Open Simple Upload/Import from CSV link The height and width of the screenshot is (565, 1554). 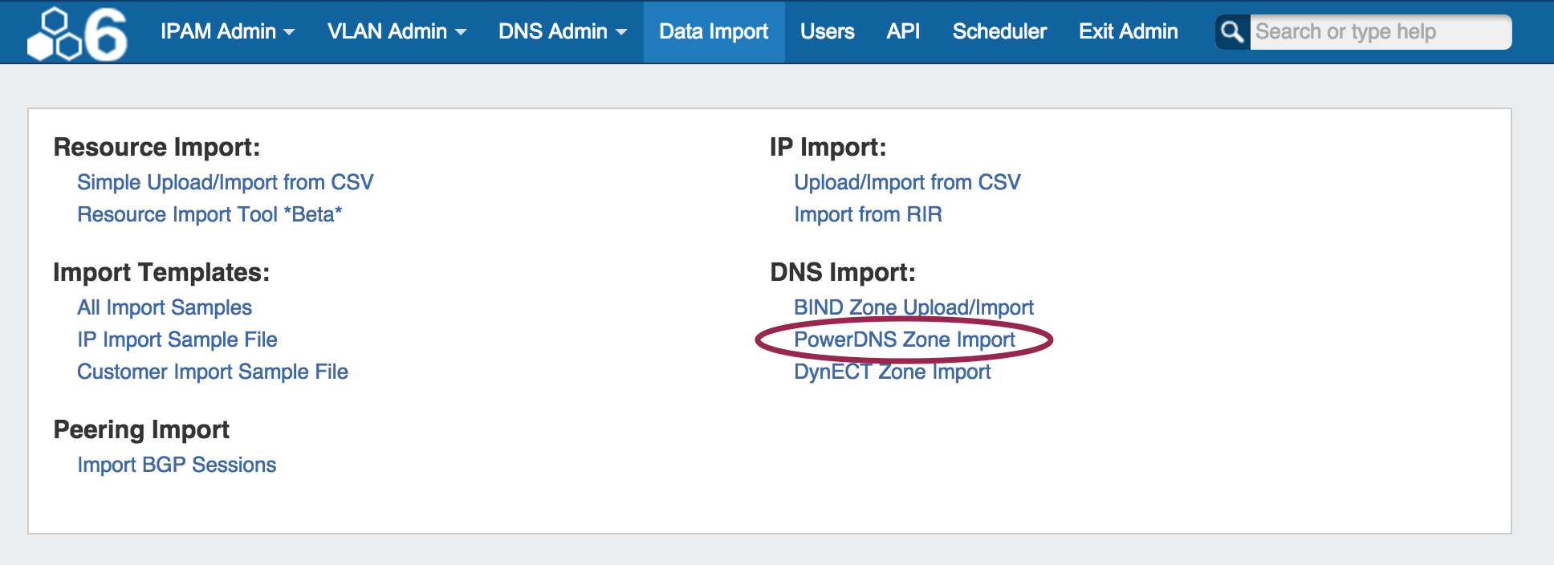coord(225,182)
